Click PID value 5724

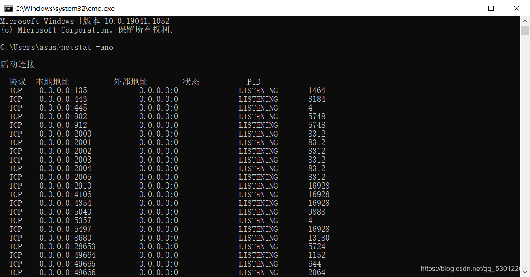point(317,247)
